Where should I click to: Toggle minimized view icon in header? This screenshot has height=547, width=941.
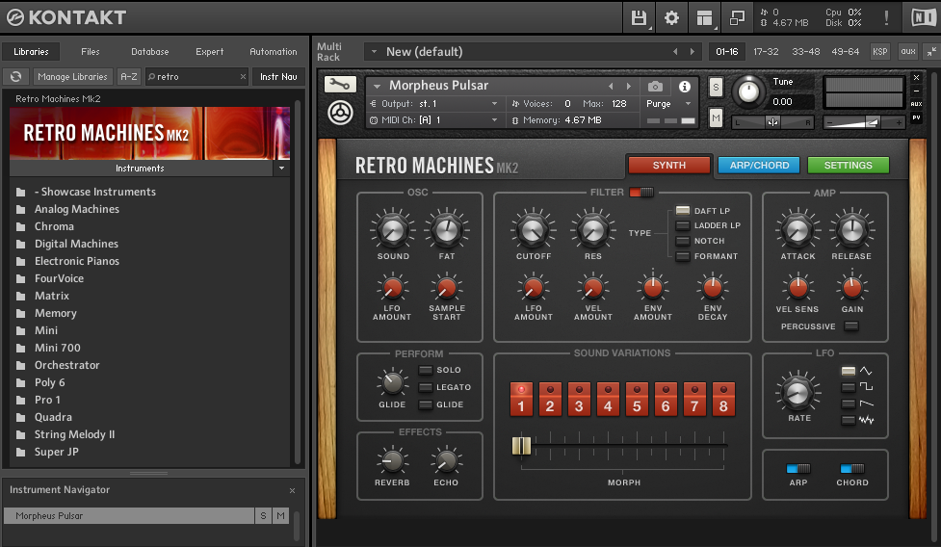point(737,17)
